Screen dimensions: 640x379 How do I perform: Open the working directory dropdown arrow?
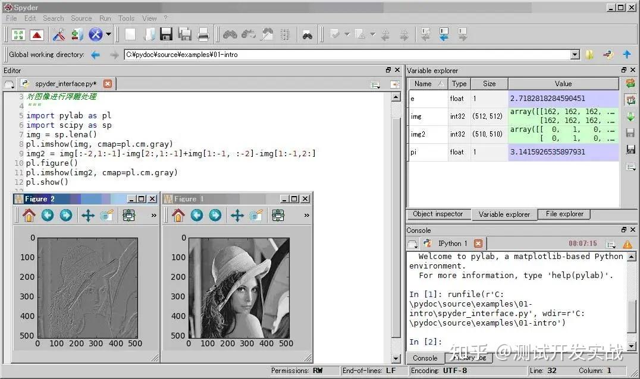(x=573, y=54)
